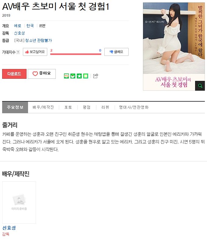Click the green star bookmark icon
This screenshot has height=239, width=207.
[79, 76]
